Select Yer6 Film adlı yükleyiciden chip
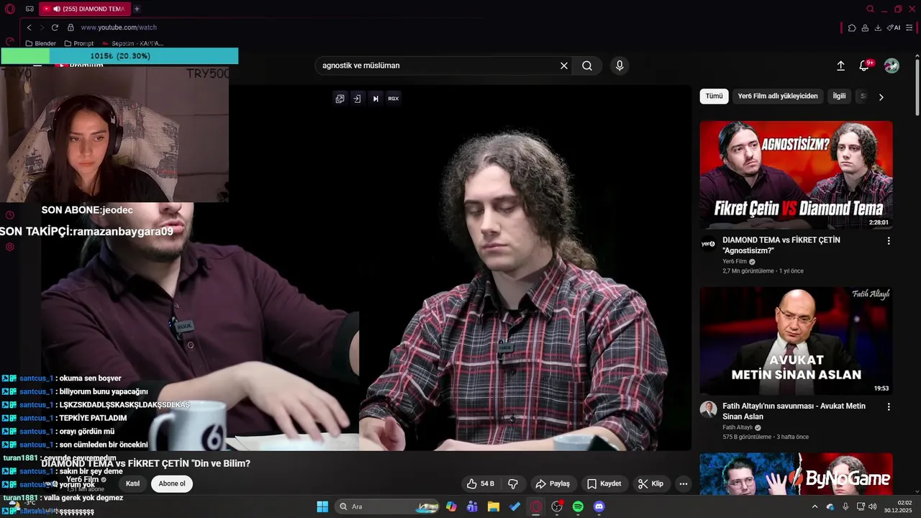The width and height of the screenshot is (921, 518). pos(778,96)
